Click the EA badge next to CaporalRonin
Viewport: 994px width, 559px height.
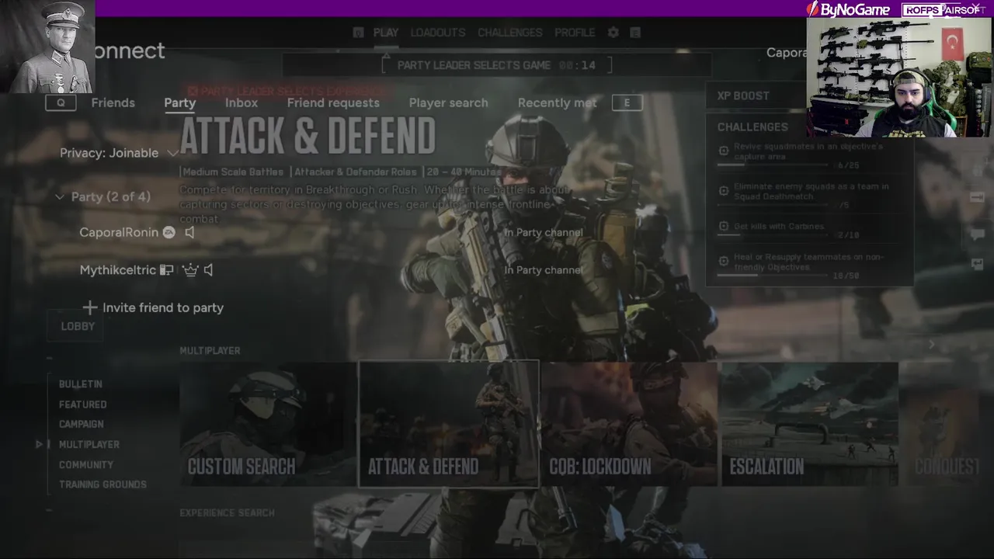click(x=169, y=232)
